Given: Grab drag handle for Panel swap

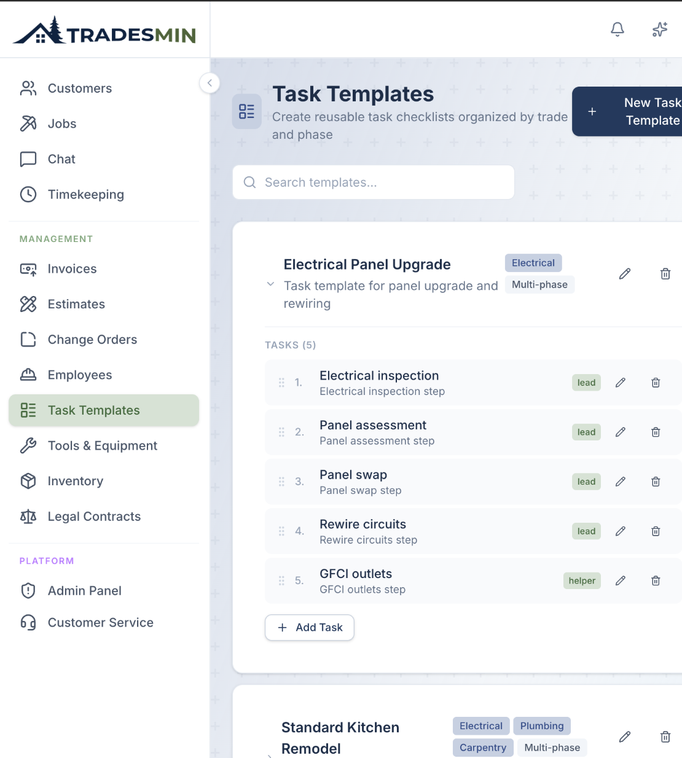Looking at the screenshot, I should (x=281, y=482).
